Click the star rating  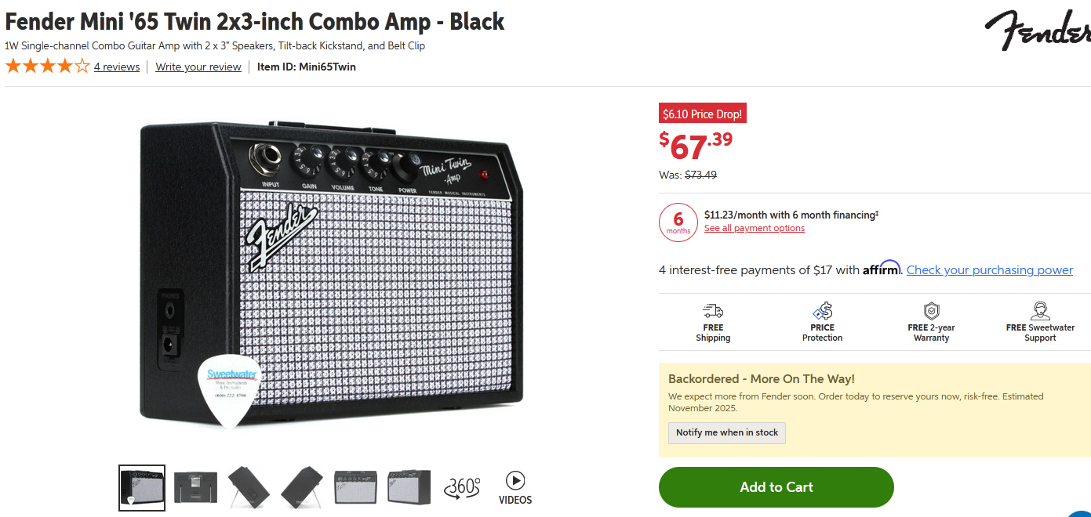(x=47, y=67)
